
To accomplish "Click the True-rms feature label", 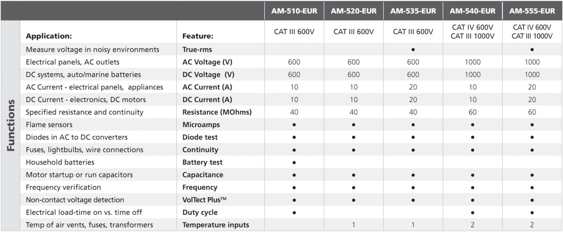I will (x=197, y=50).
